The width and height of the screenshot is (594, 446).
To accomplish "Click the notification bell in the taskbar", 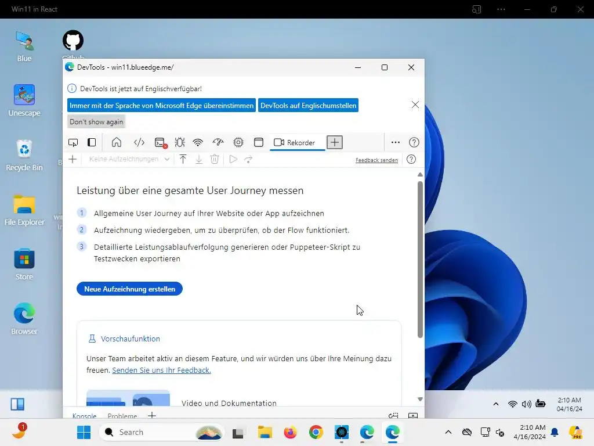I will 555,432.
